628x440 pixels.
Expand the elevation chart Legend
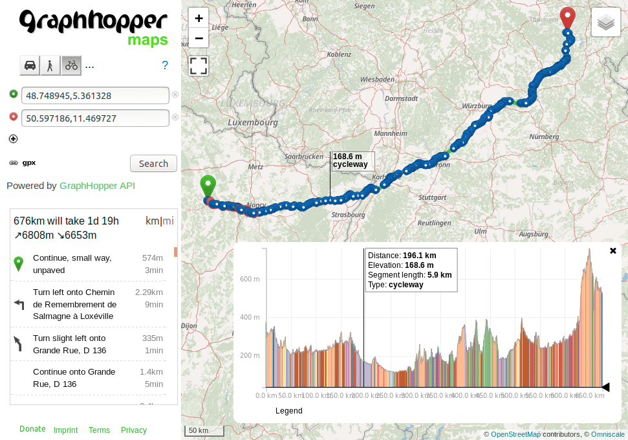(x=288, y=410)
